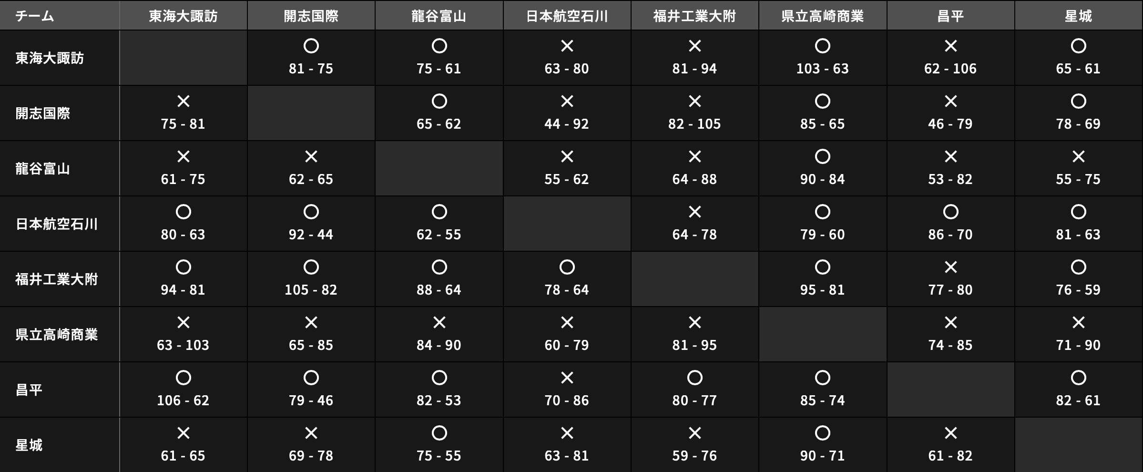Screen dimensions: 1143x472
Task: Click the score 62 - 106
Action: point(950,68)
